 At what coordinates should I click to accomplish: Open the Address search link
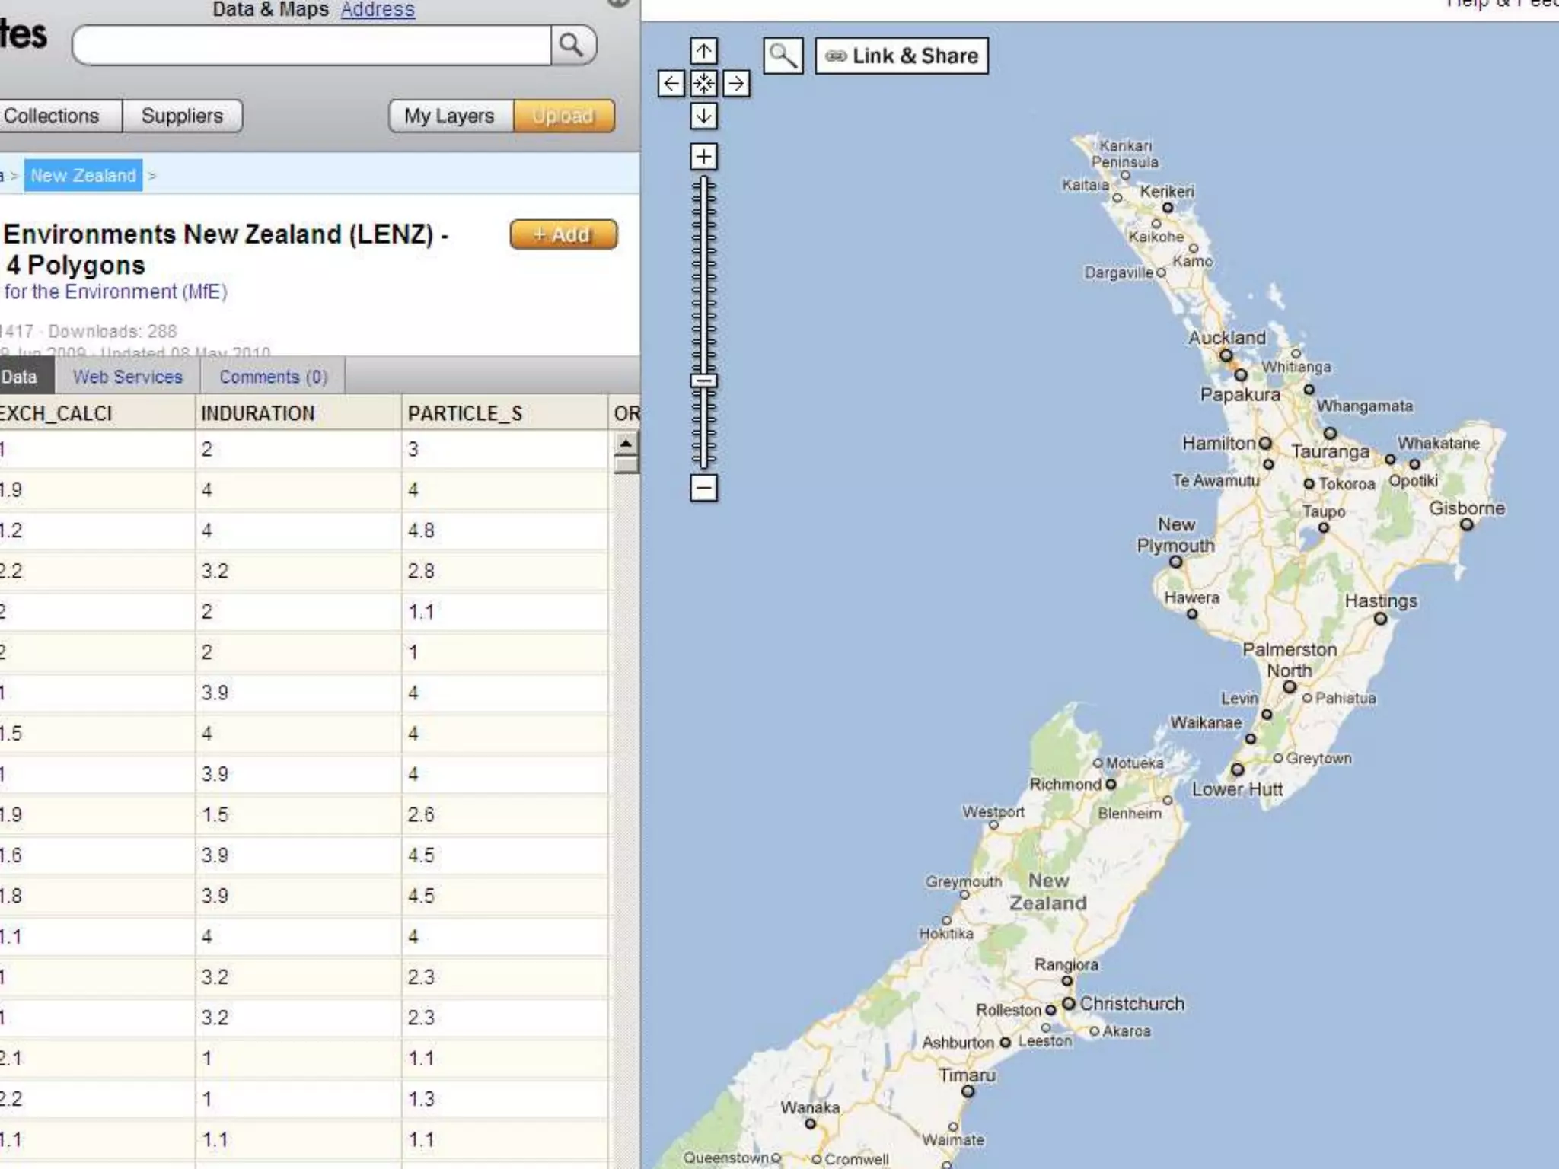coord(378,10)
